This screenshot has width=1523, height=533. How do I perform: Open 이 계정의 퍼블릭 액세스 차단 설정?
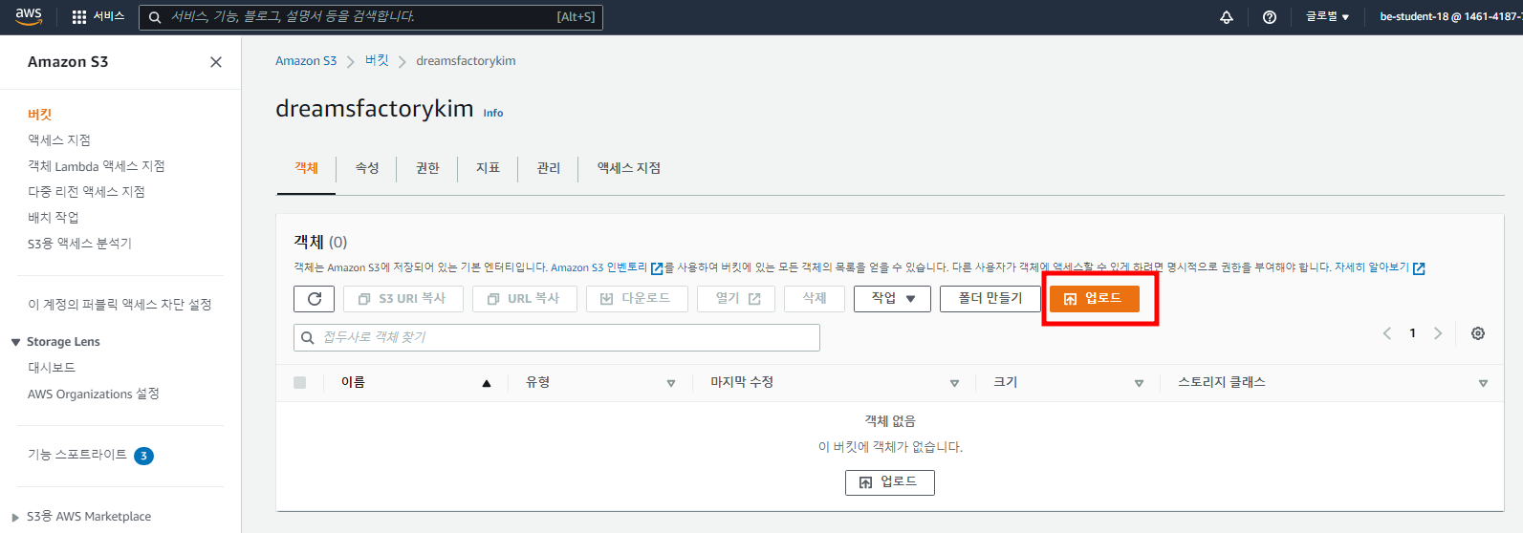click(x=120, y=305)
